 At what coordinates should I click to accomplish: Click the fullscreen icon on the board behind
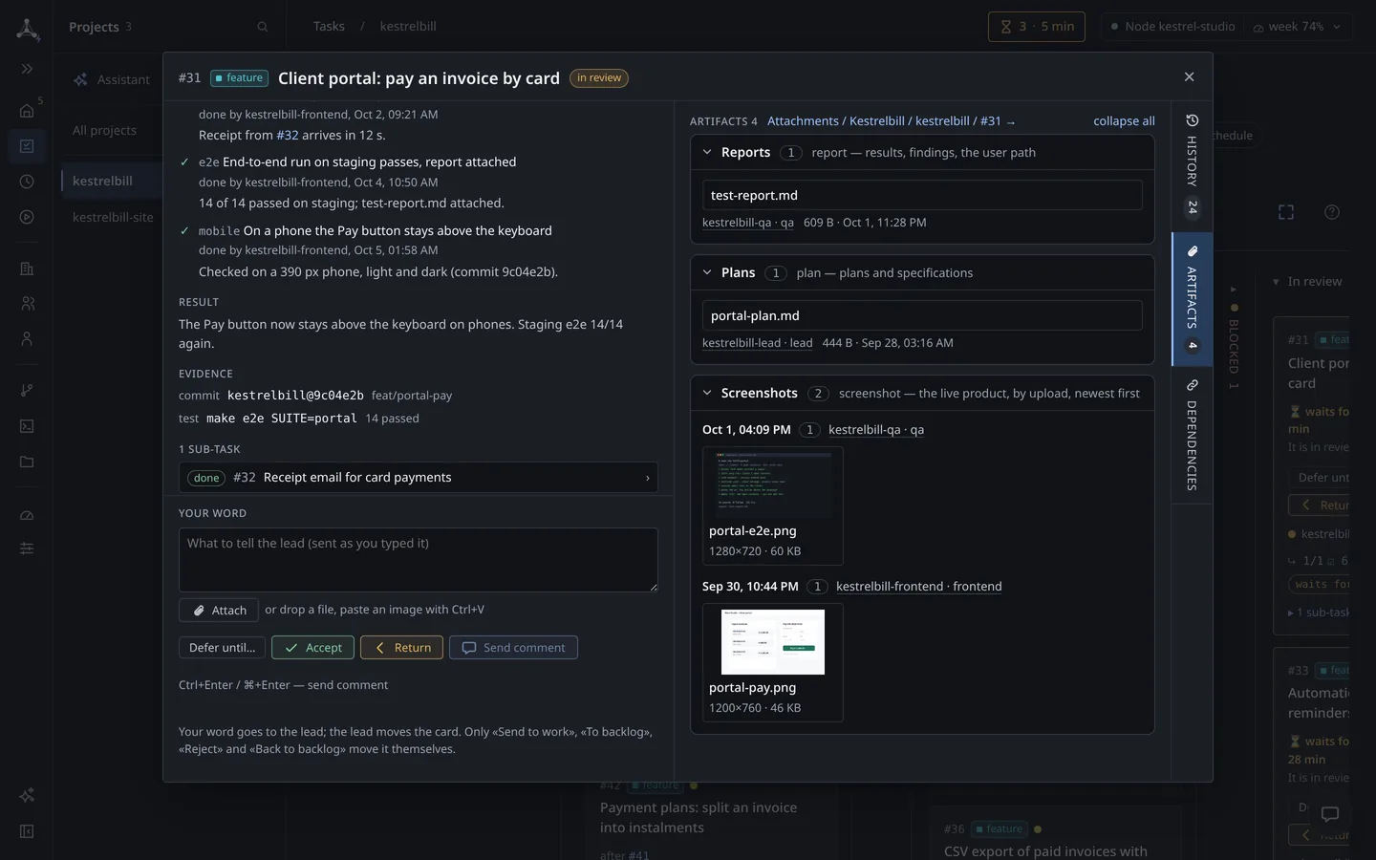(1286, 212)
